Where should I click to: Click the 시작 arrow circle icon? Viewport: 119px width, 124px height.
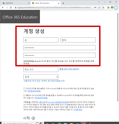click(33, 118)
